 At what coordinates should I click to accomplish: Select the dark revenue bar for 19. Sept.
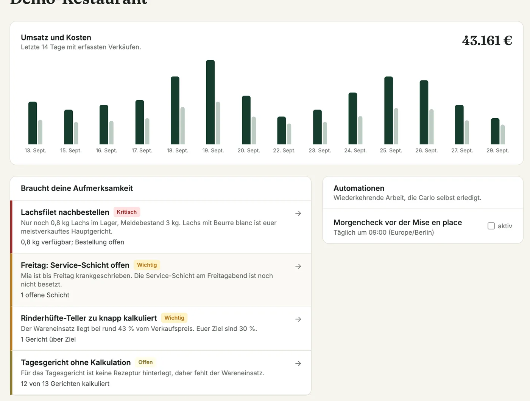[210, 102]
